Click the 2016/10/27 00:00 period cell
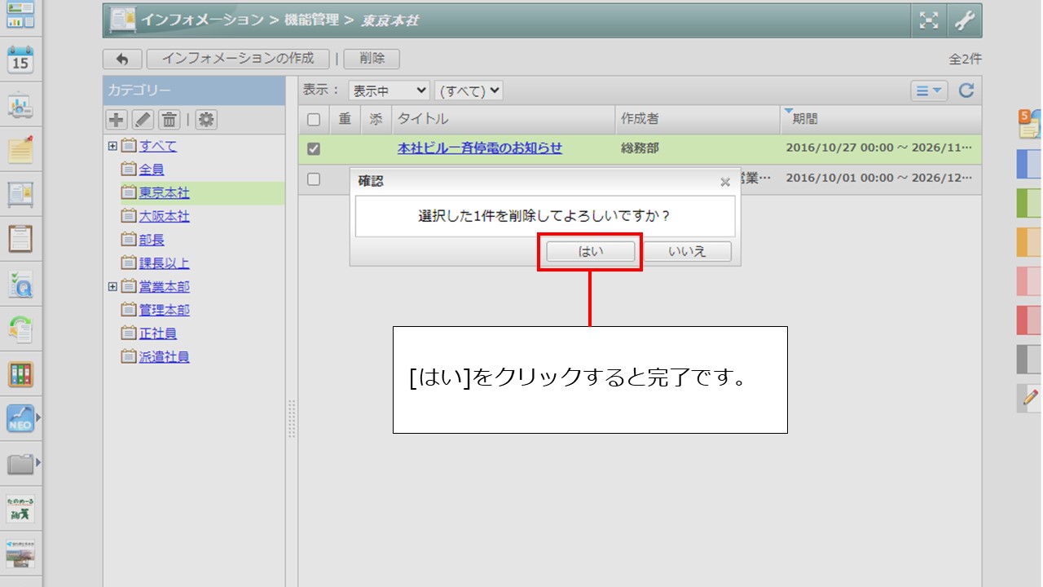The image size is (1043, 587). (879, 148)
